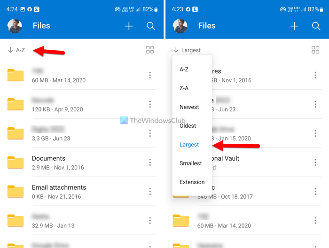Open folder icon for 120 KB item
Screen dimensions: 329x248
click(16, 104)
